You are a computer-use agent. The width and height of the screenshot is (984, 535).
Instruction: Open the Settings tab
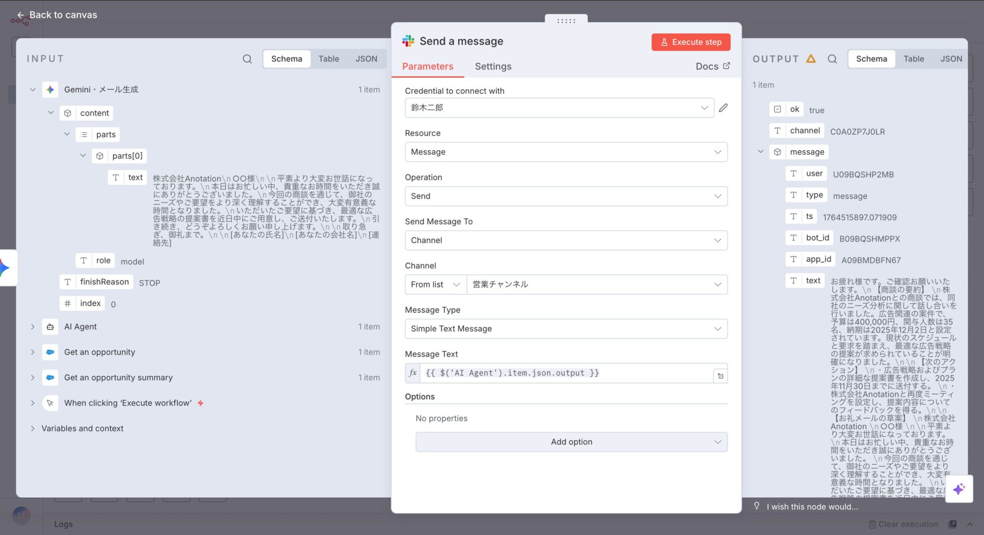(493, 67)
